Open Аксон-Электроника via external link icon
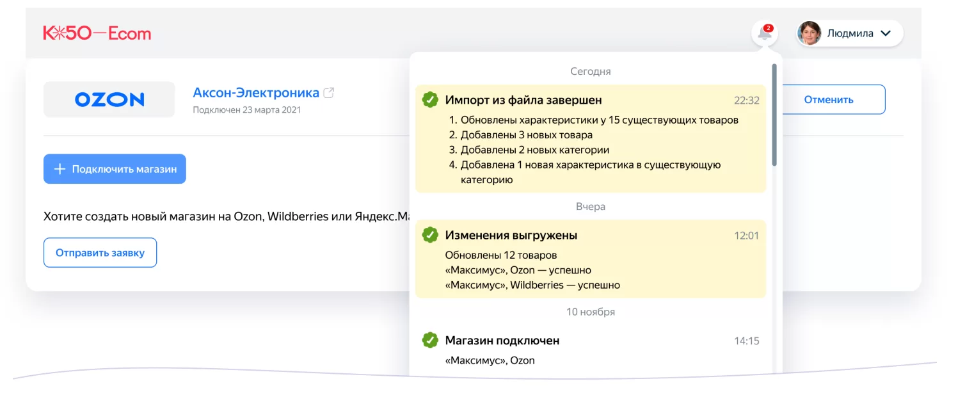The height and width of the screenshot is (411, 965). pos(329,92)
